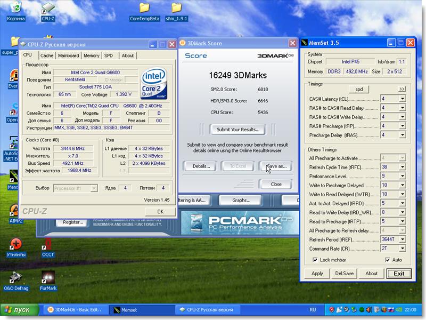This screenshot has width=426, height=320.
Task: Expand the Command Rate (CR) dropdown
Action: 402,249
